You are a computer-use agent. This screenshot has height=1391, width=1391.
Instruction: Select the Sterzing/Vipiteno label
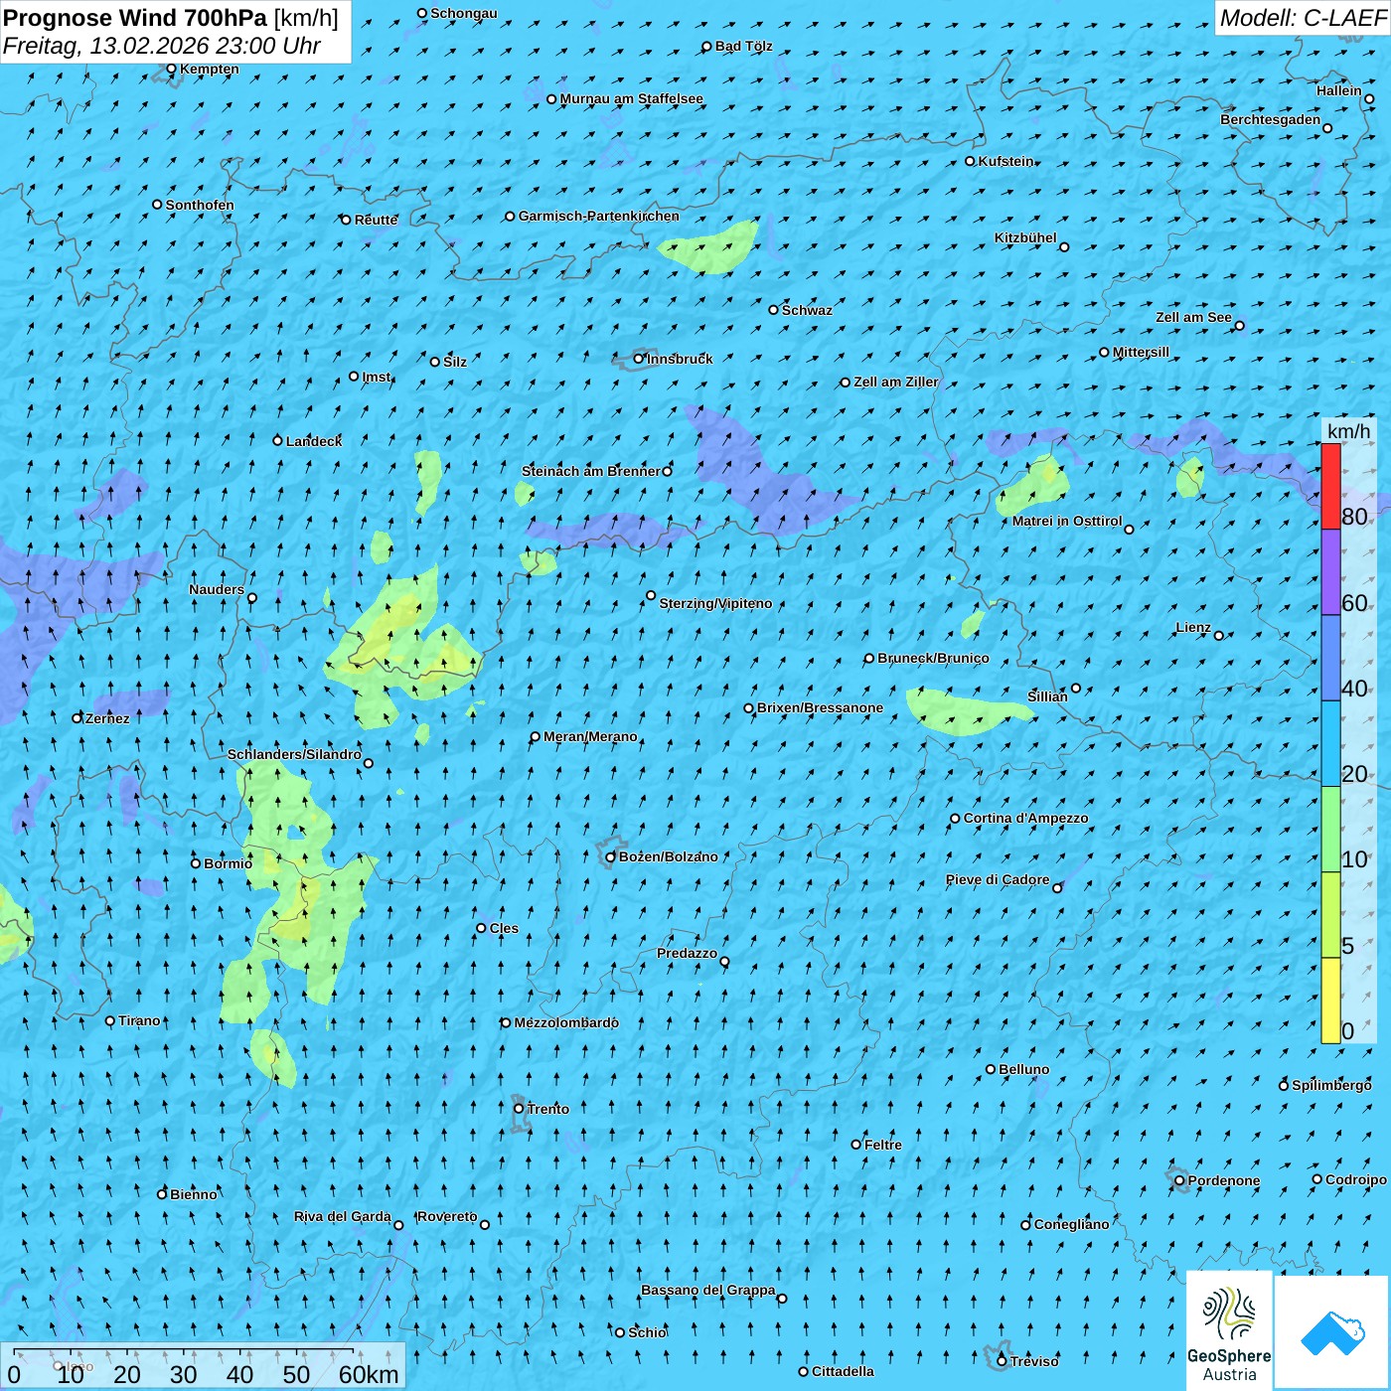coord(715,603)
